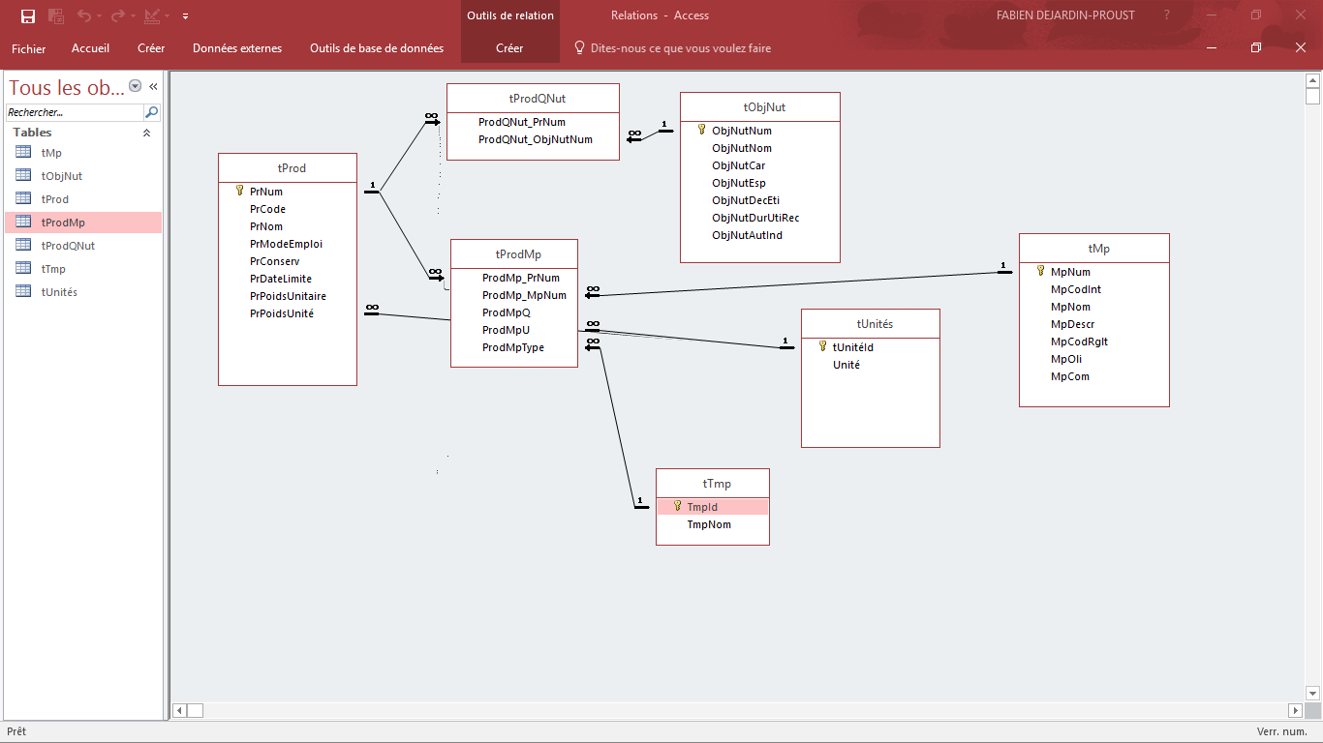Select tObjNut table in navigation pane
The image size is (1323, 743).
82,176
